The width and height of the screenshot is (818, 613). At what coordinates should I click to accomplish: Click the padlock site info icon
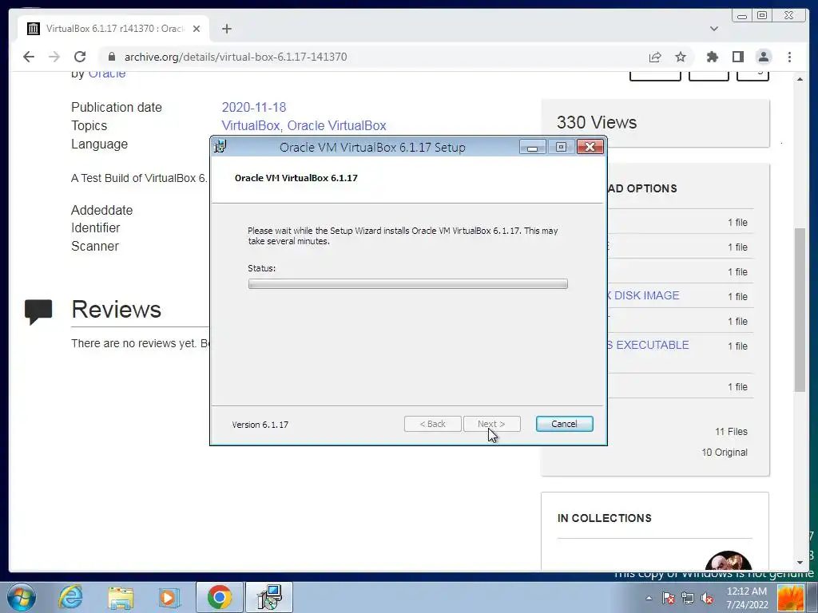pos(112,57)
